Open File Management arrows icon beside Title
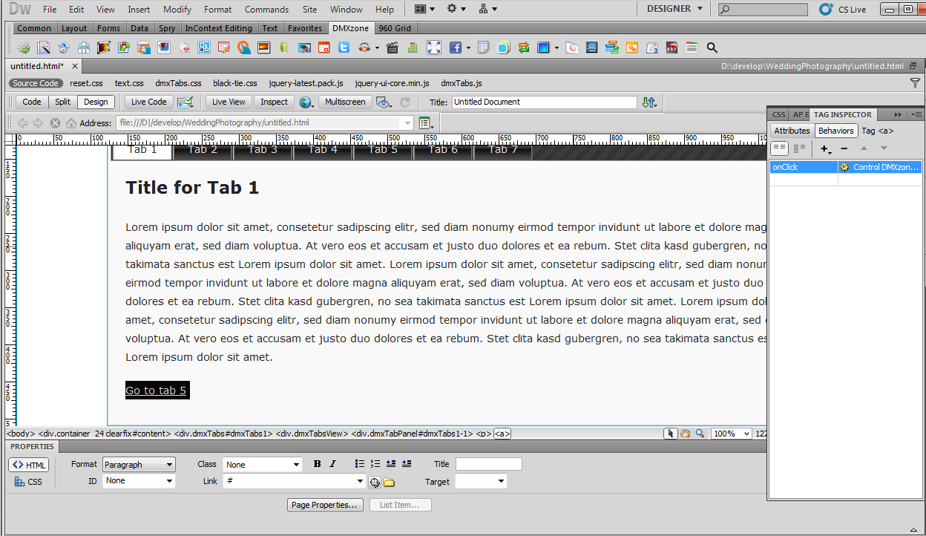926x536 pixels. point(649,102)
